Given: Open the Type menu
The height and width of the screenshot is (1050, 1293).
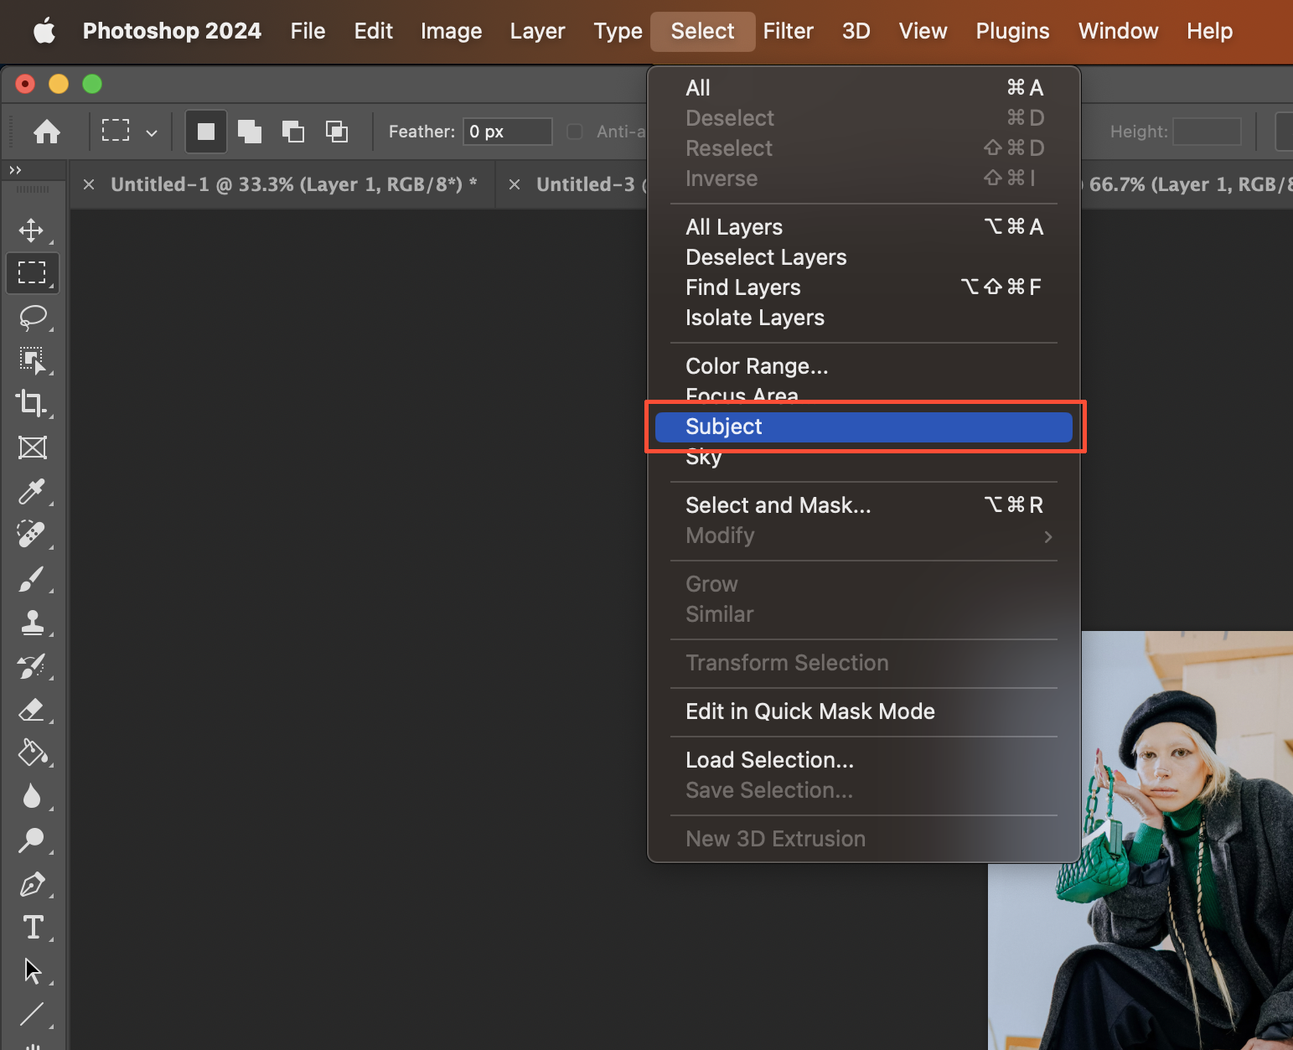Looking at the screenshot, I should pyautogui.click(x=618, y=31).
